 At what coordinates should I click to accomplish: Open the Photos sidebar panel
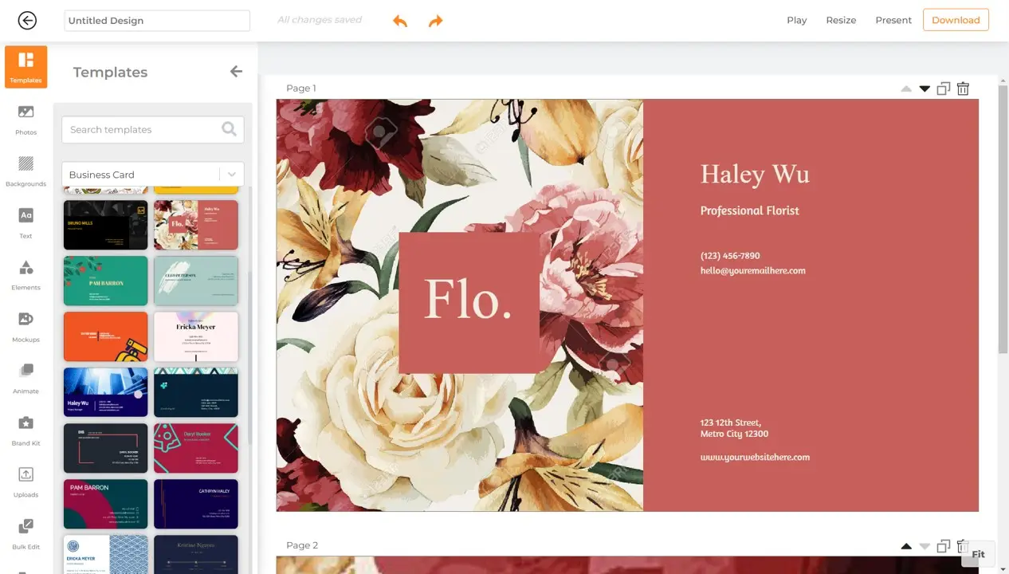coord(26,119)
